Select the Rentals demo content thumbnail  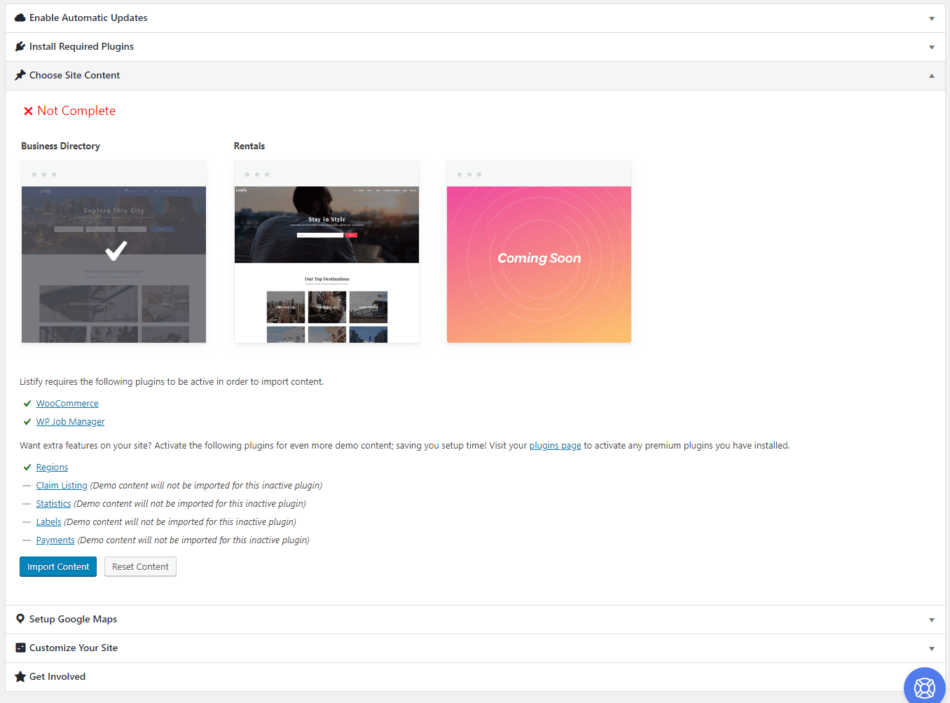click(x=326, y=252)
